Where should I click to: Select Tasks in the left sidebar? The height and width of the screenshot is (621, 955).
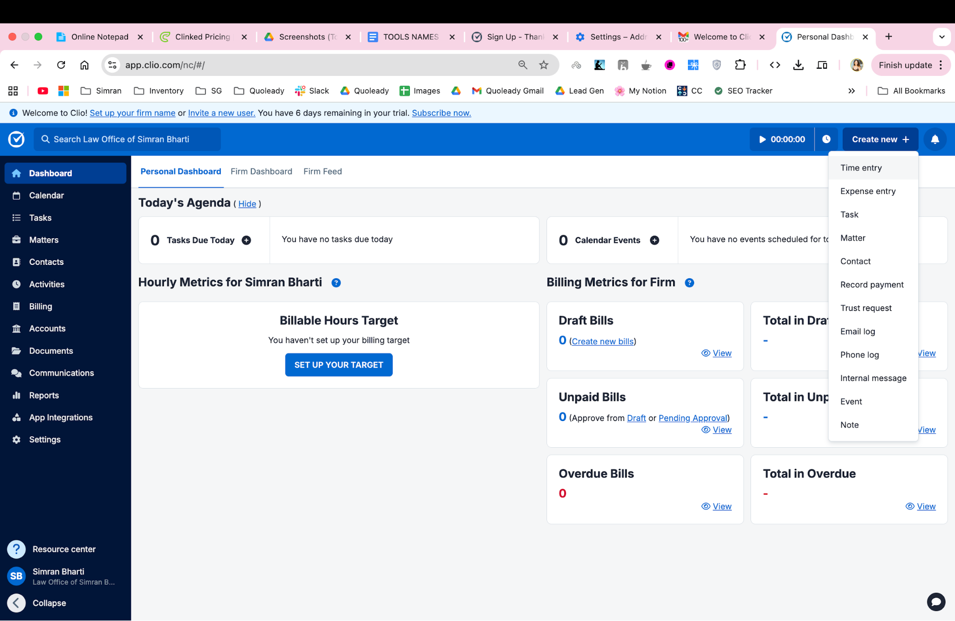40,218
